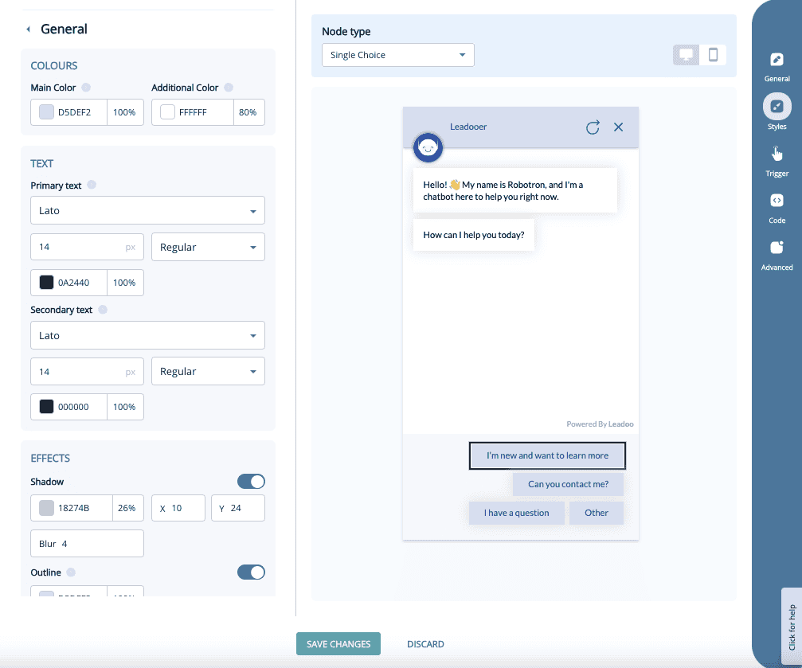Open the Code section in the sidebar
The width and height of the screenshot is (802, 668).
coord(776,205)
